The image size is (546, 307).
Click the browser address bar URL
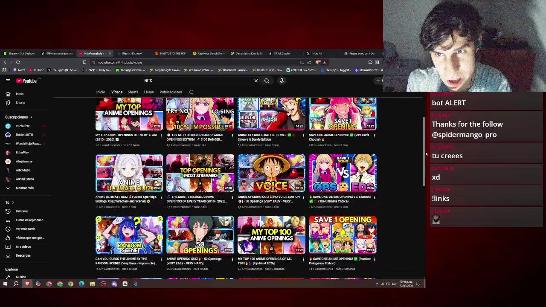(120, 62)
